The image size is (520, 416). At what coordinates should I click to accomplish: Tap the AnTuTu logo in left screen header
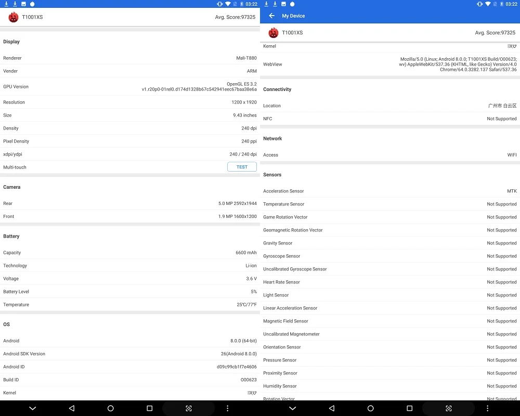click(x=14, y=17)
